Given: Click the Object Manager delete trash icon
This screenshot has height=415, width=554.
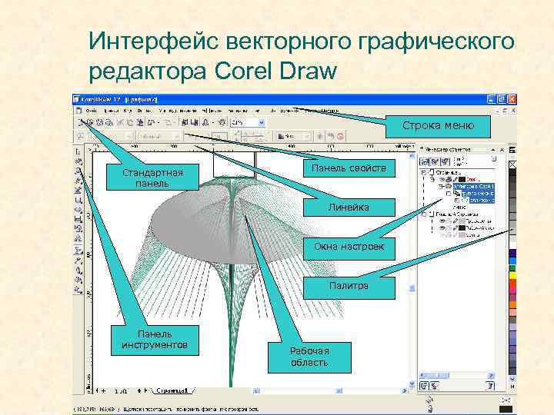Looking at the screenshot, I should (x=489, y=386).
